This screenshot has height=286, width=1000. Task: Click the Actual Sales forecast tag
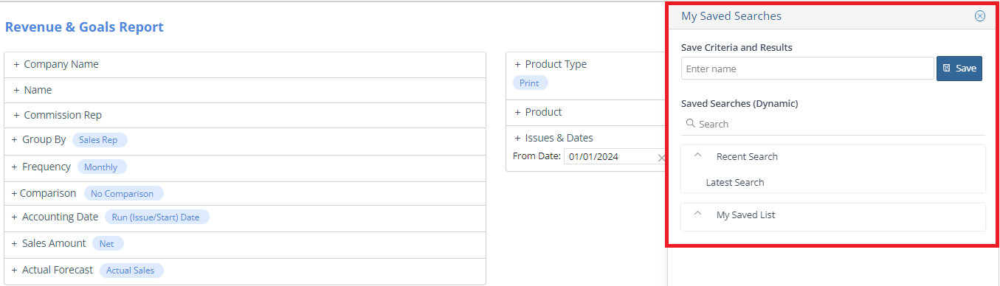pos(131,271)
